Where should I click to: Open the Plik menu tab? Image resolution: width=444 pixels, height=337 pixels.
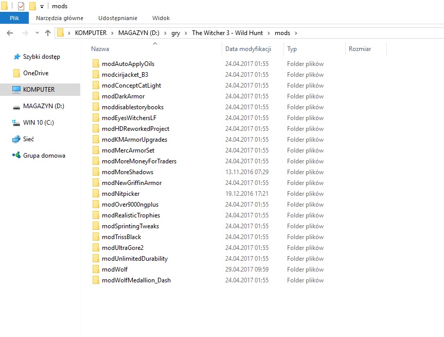point(14,18)
